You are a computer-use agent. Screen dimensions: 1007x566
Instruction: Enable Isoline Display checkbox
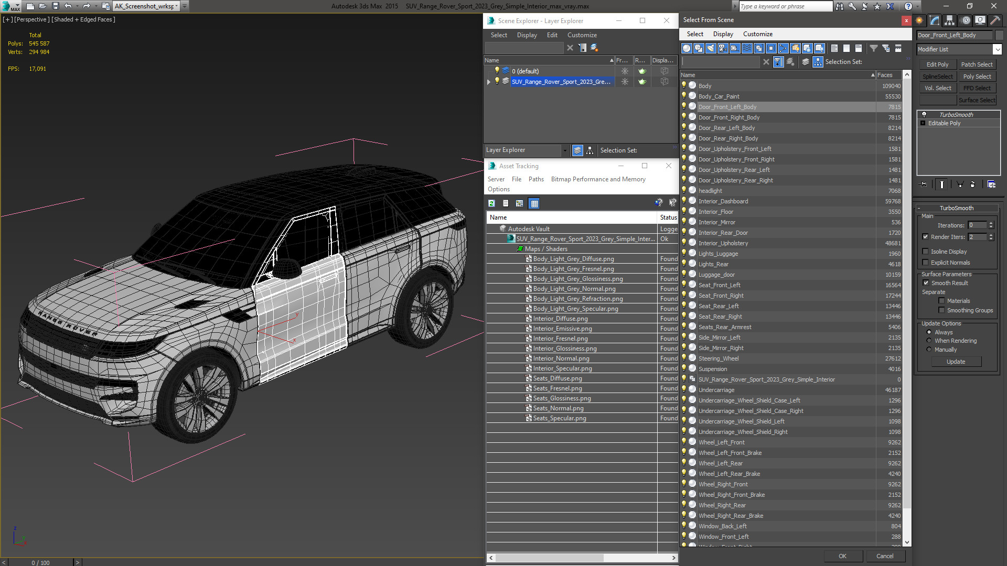[x=925, y=252]
